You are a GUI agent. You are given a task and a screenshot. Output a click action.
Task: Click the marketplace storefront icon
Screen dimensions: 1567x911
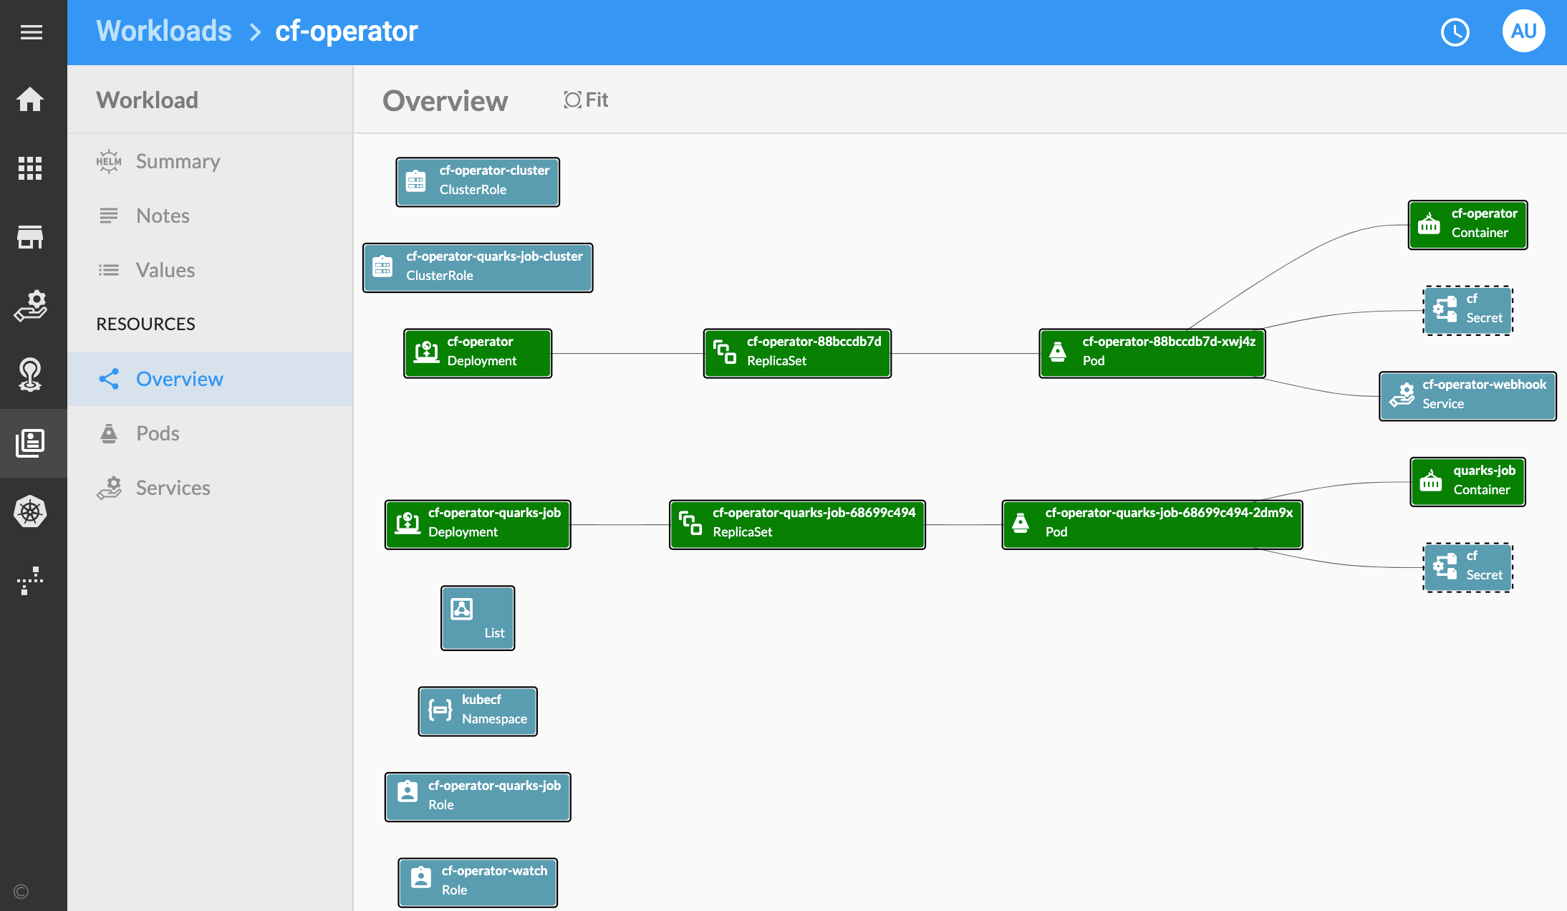[30, 236]
